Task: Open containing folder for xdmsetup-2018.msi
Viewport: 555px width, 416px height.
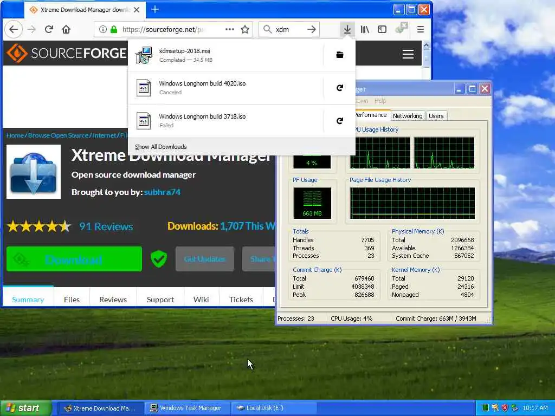Action: [x=340, y=55]
